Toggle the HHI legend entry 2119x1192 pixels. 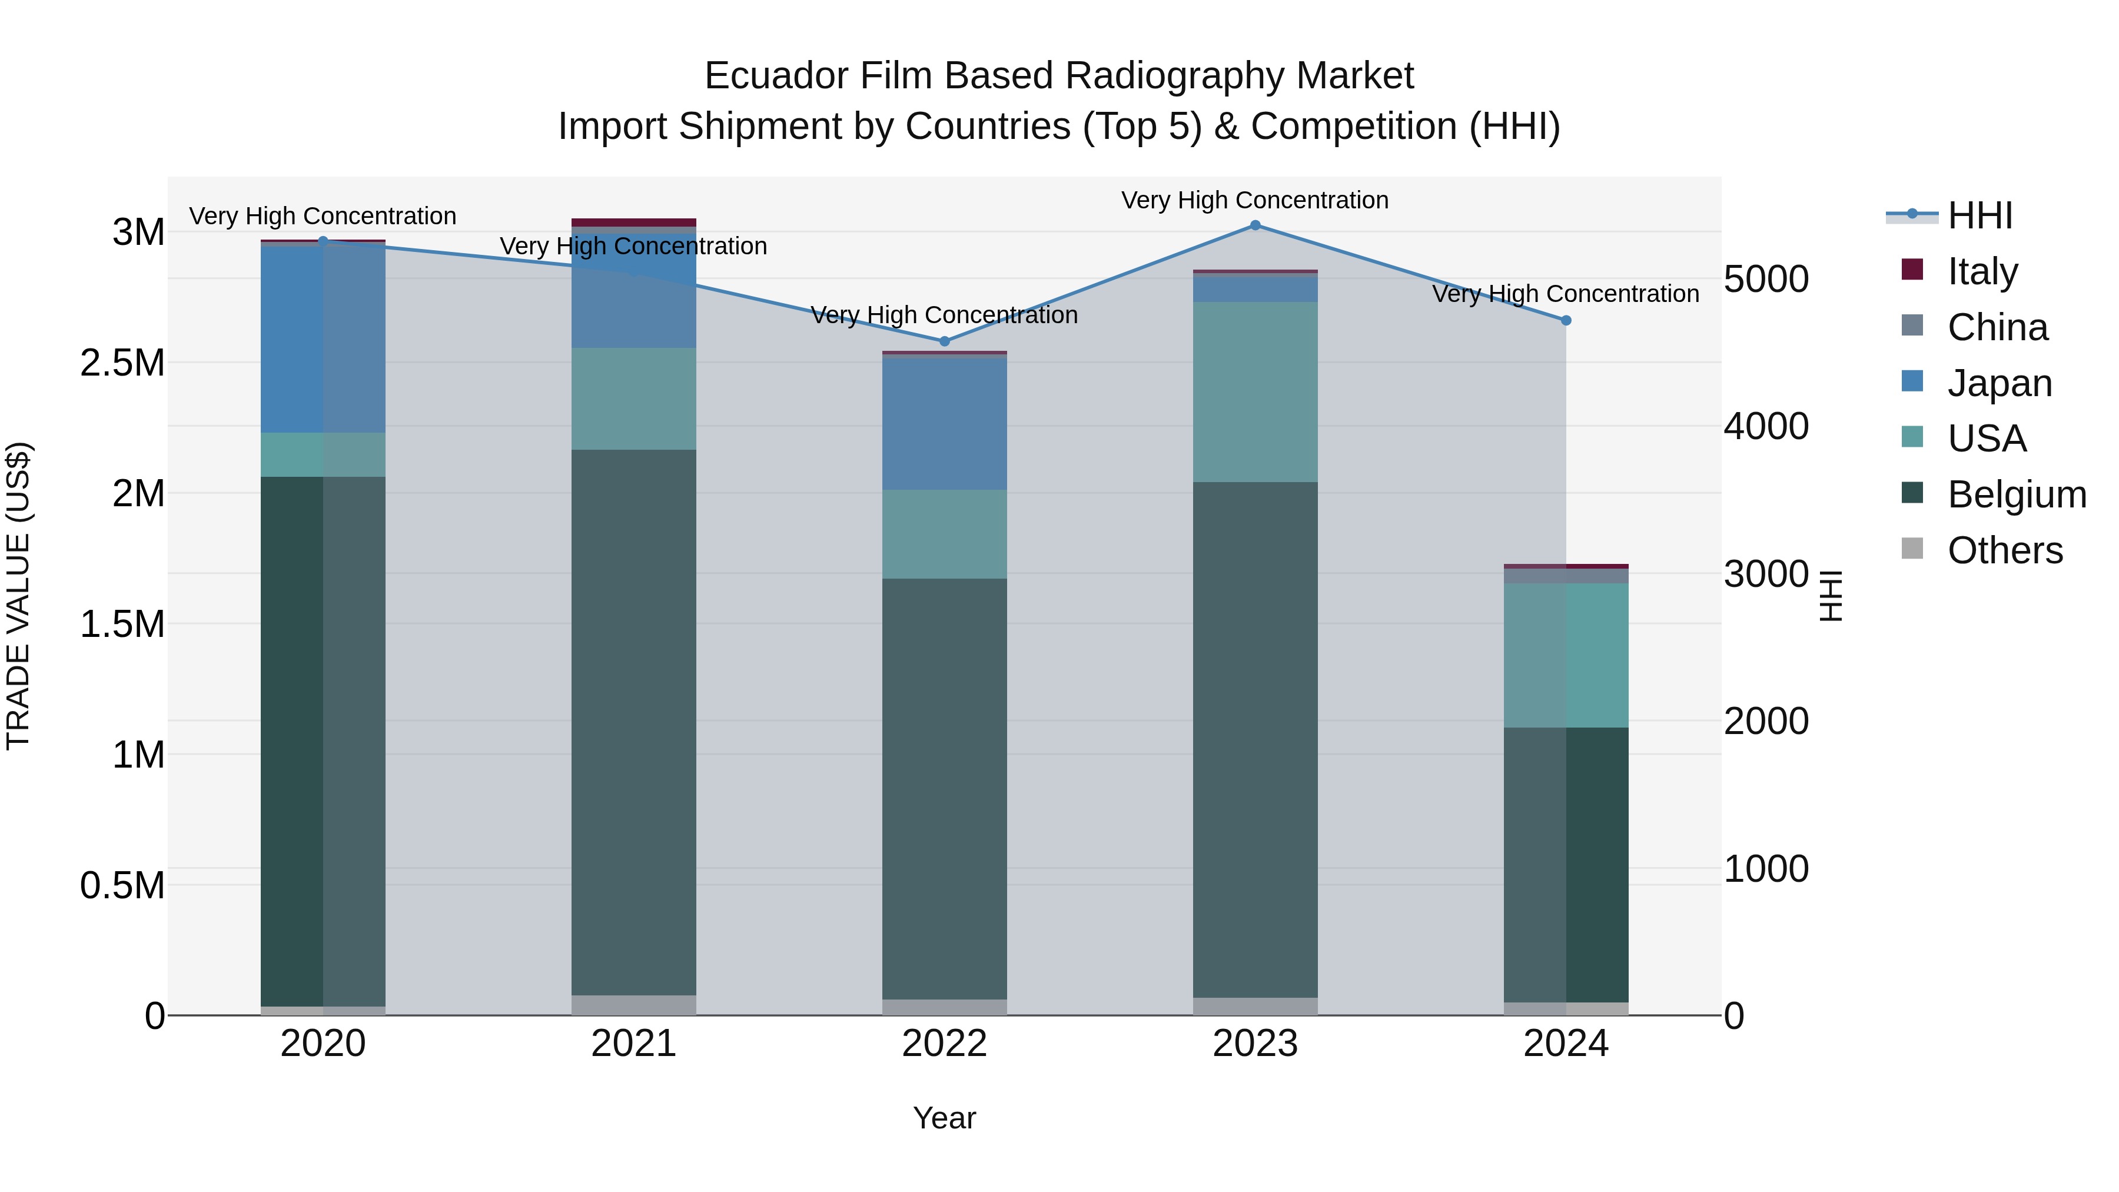[x=1949, y=215]
